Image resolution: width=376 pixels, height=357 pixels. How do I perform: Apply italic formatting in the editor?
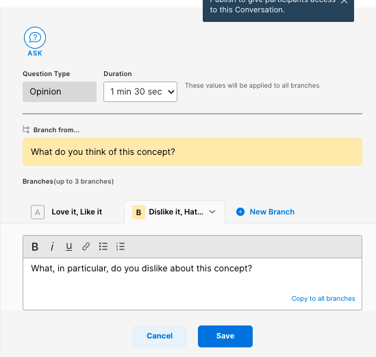pos(52,247)
